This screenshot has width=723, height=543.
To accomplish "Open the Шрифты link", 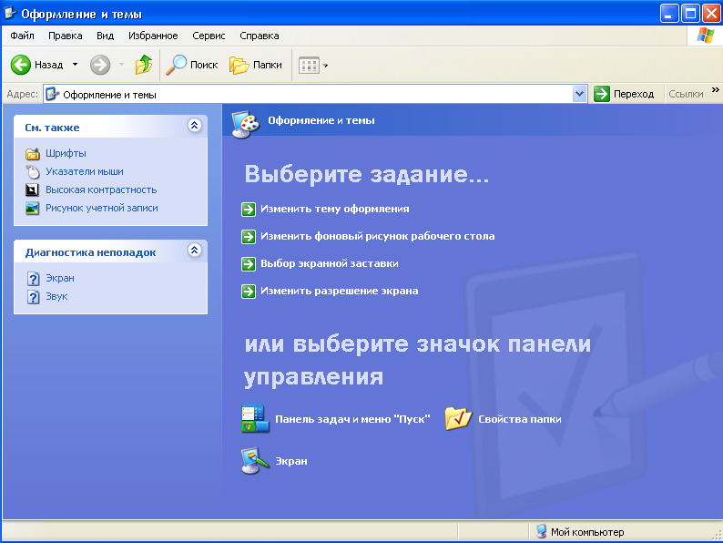I will coord(66,153).
